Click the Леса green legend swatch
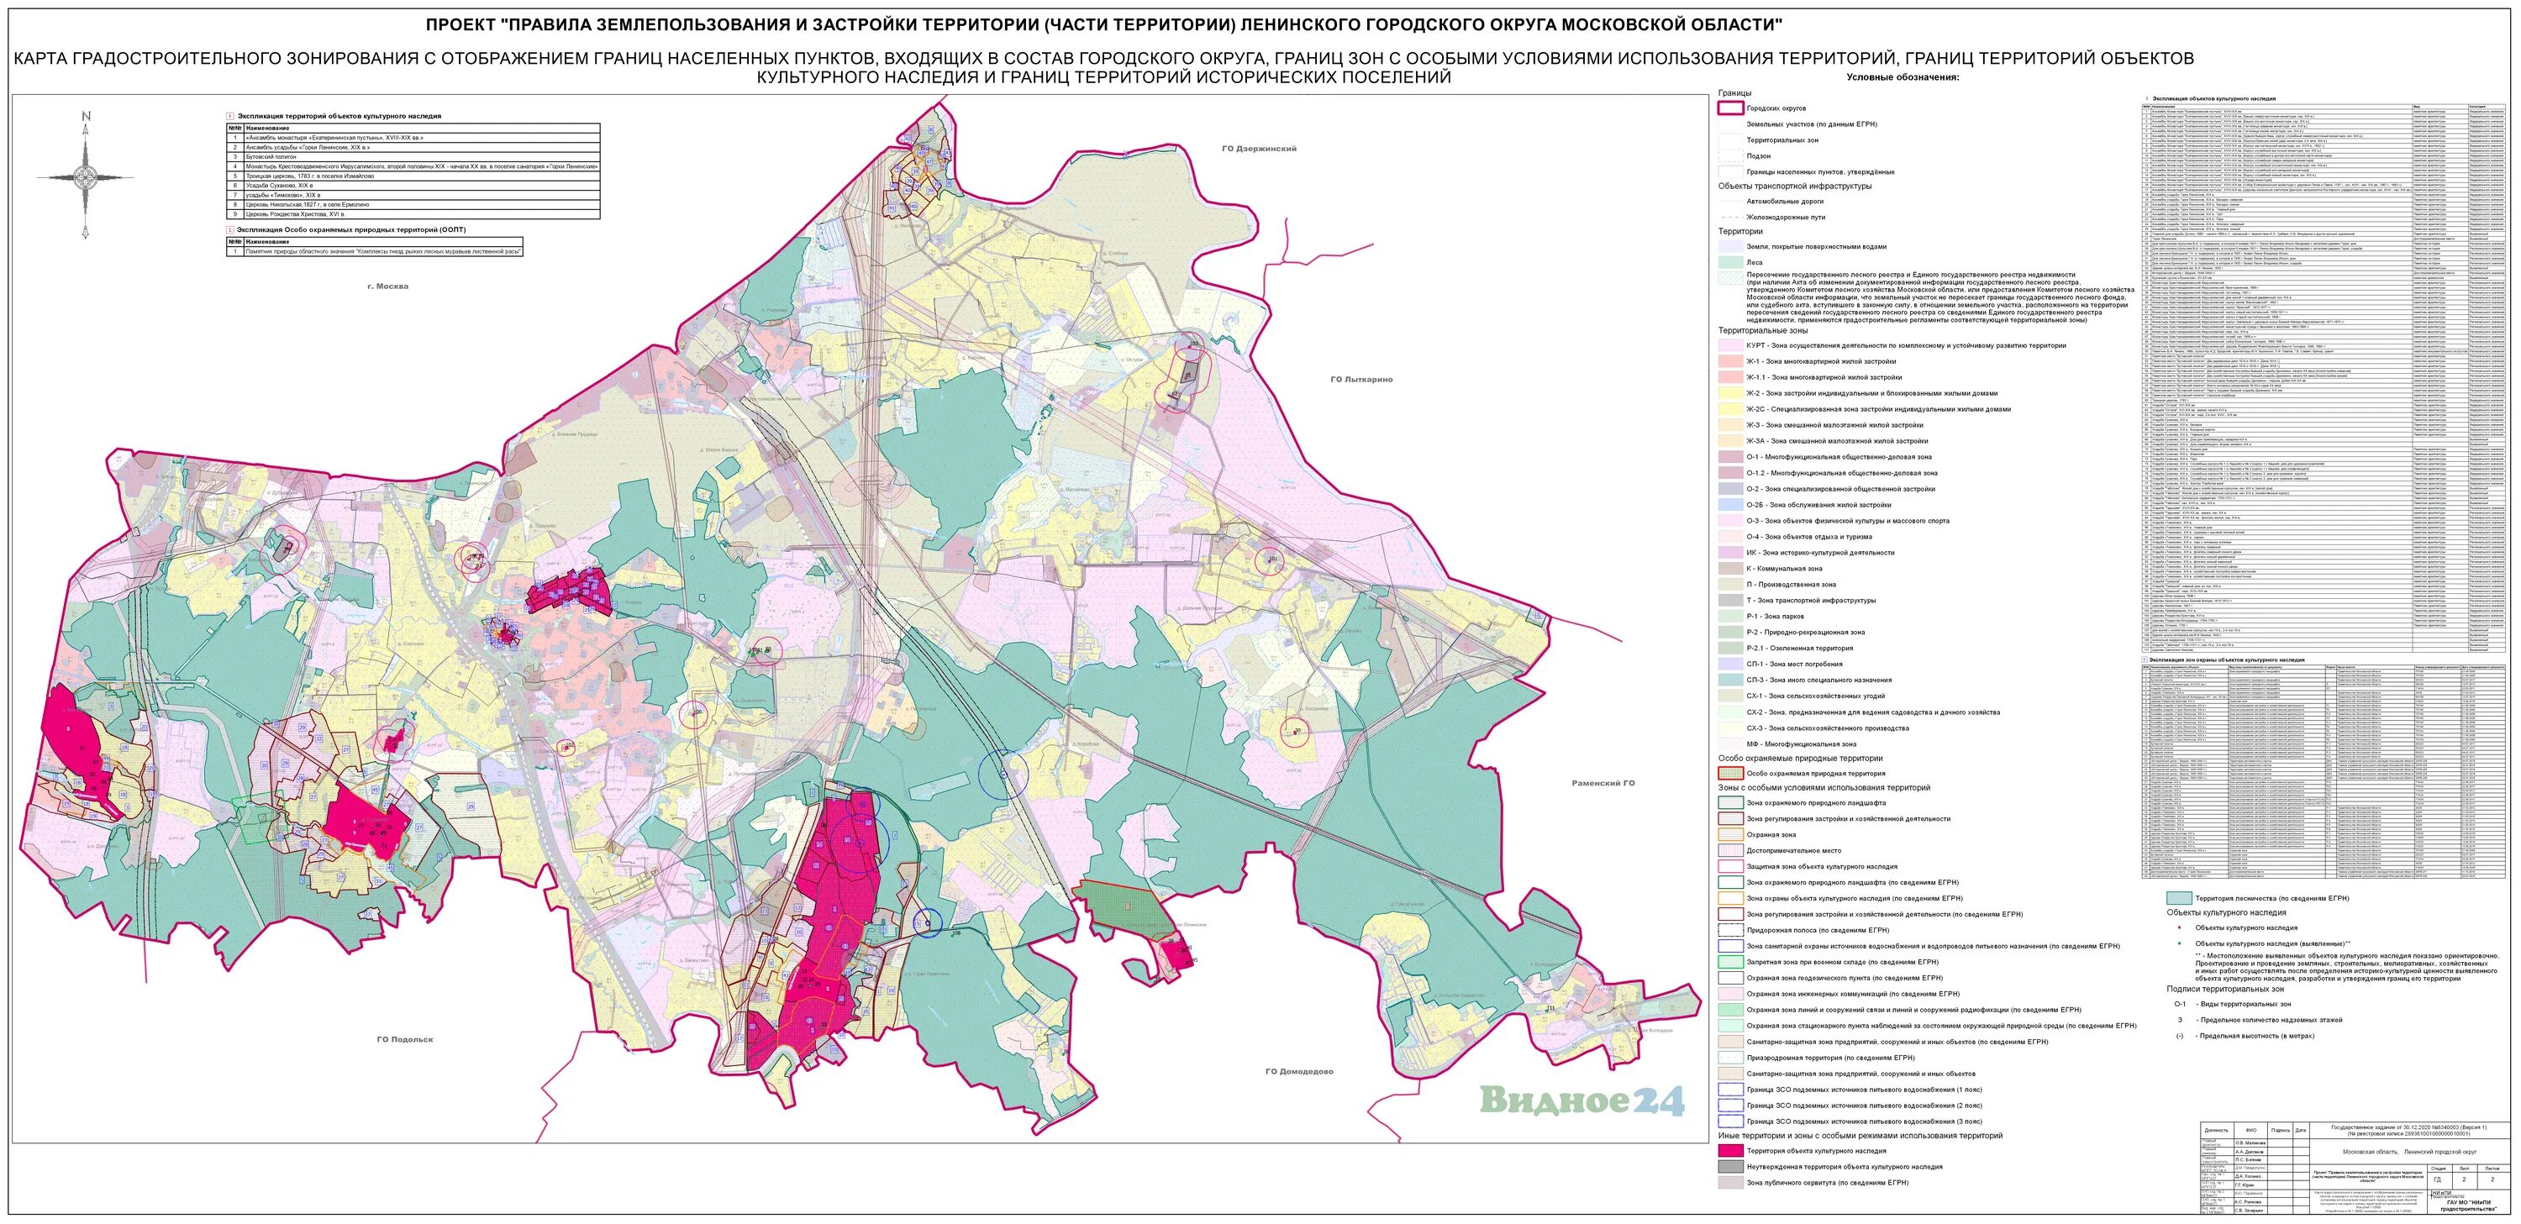 pos(1730,263)
